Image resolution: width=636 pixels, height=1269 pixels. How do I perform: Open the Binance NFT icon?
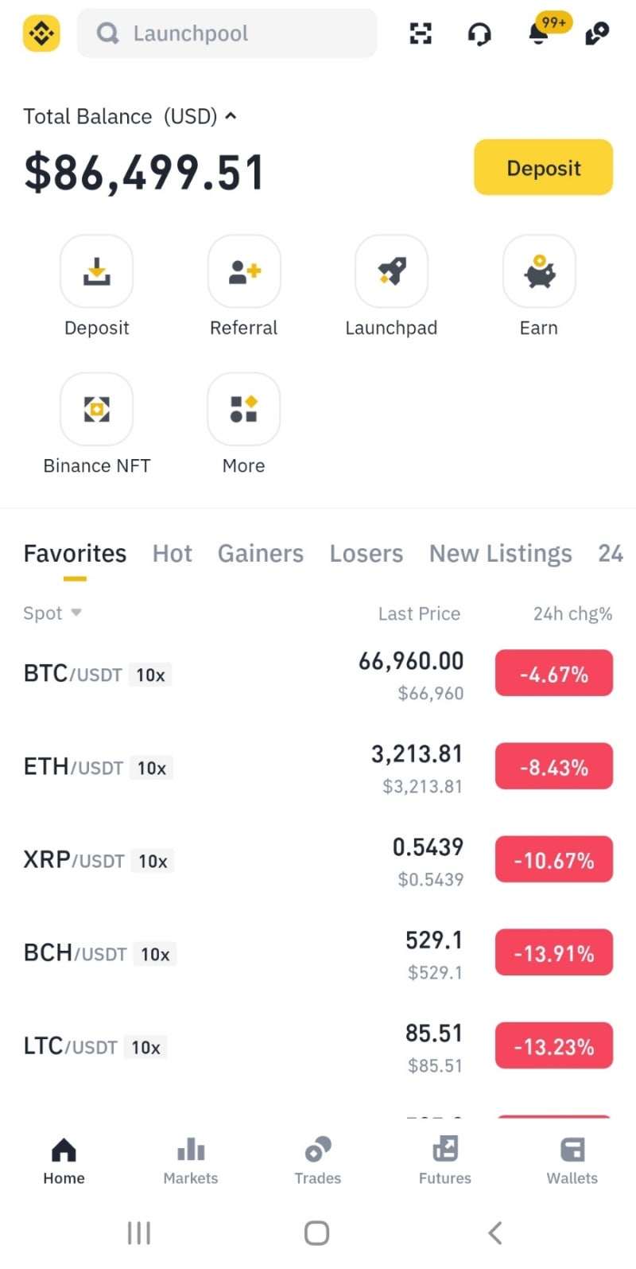[96, 409]
